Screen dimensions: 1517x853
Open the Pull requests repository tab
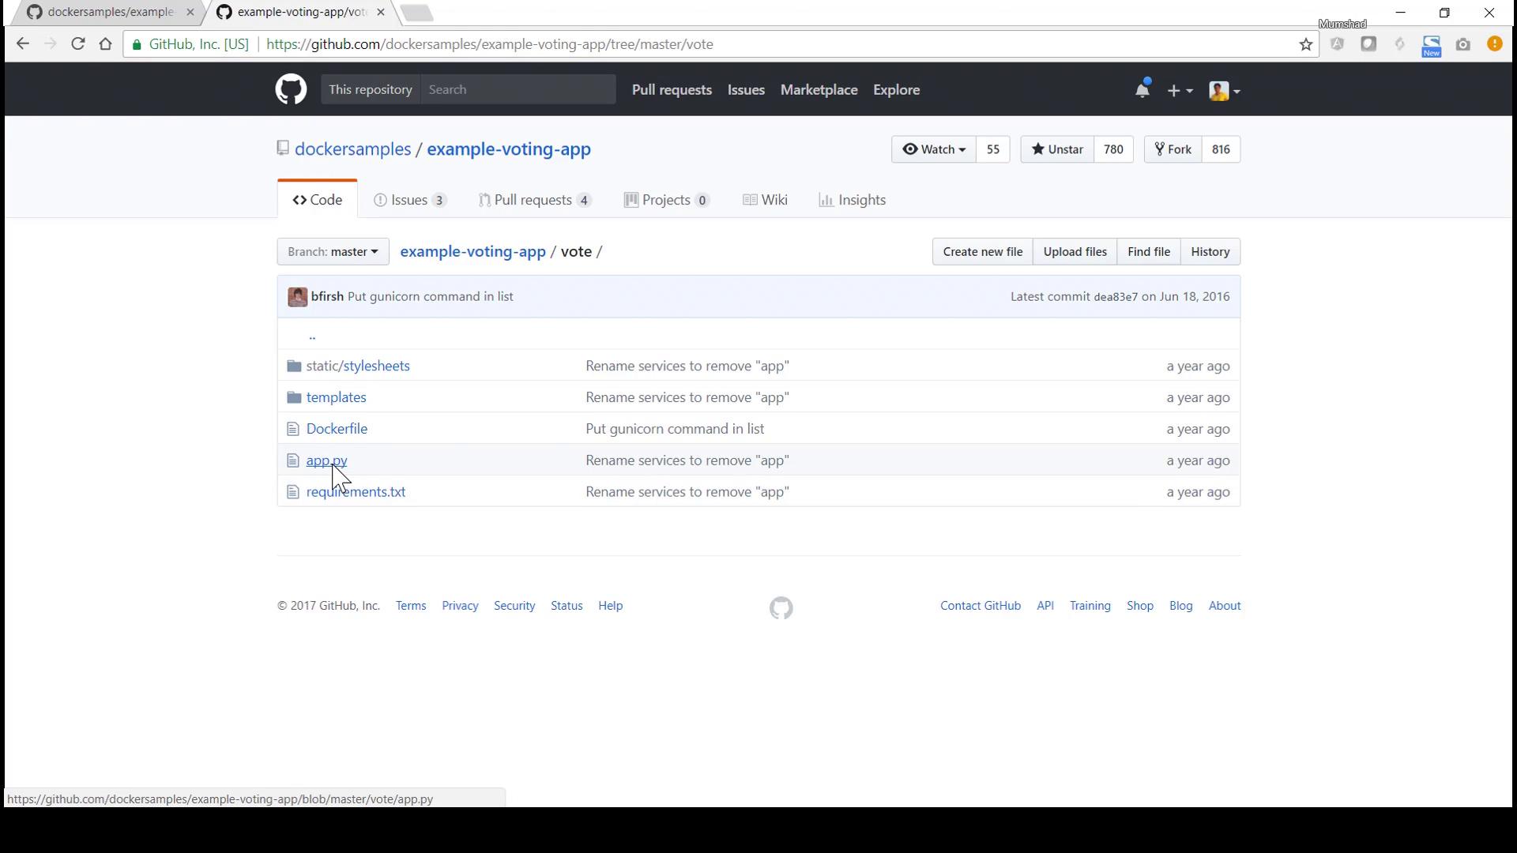(x=534, y=200)
